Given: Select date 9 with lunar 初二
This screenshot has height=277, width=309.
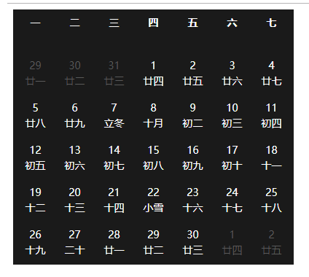Looking at the screenshot, I should 192,116.
